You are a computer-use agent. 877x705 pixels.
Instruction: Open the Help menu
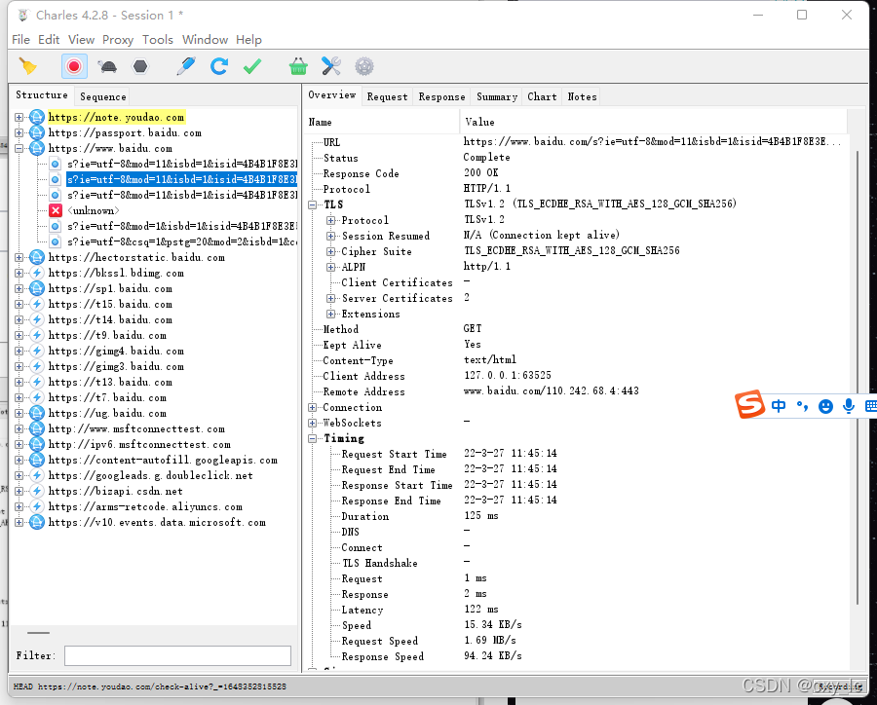(x=248, y=40)
